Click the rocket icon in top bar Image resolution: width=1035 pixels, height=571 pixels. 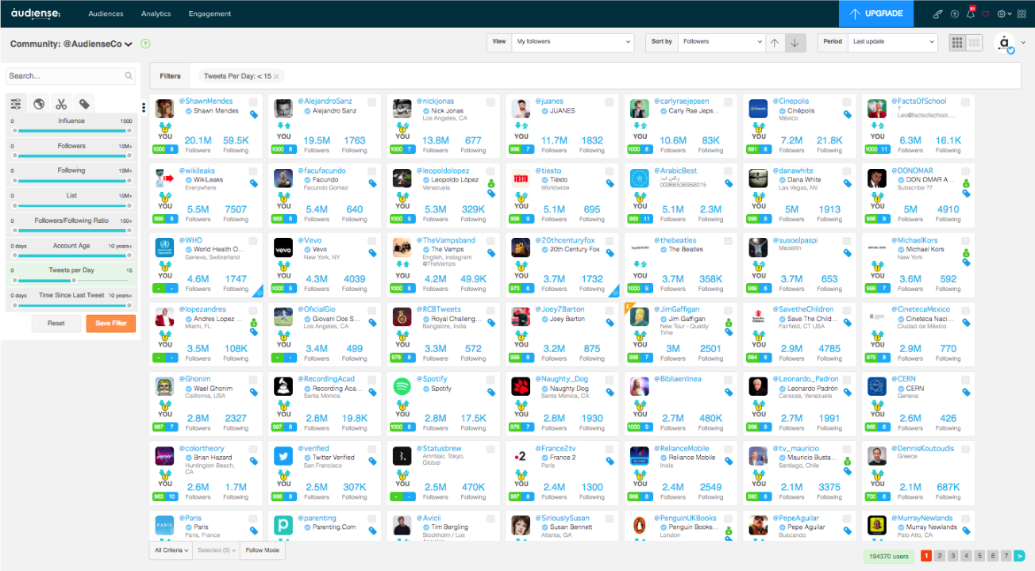click(x=937, y=13)
